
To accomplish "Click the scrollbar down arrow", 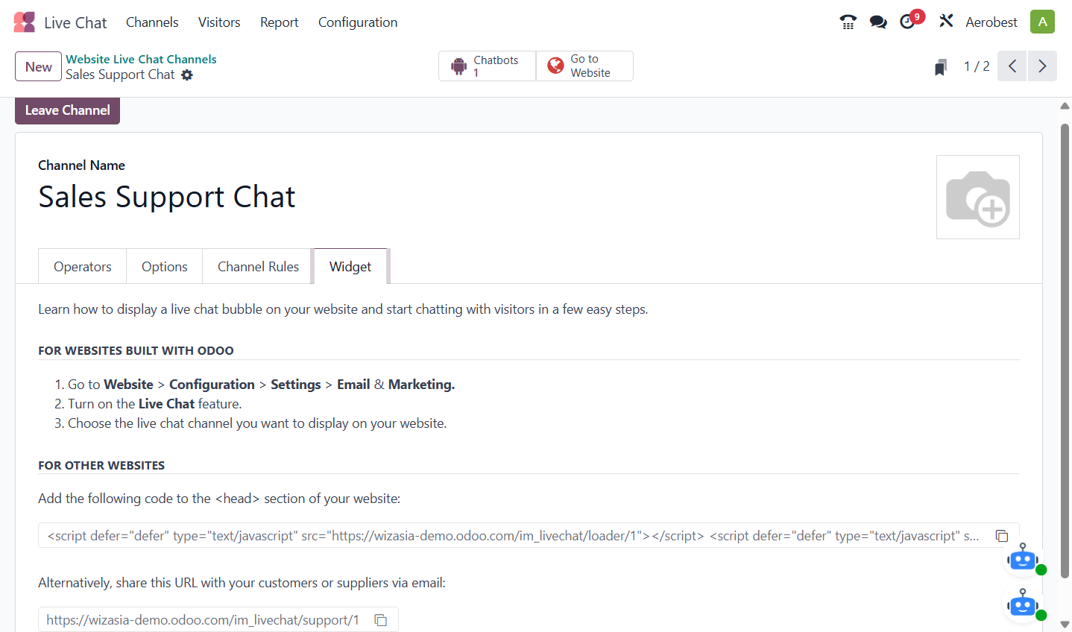I will click(1065, 625).
